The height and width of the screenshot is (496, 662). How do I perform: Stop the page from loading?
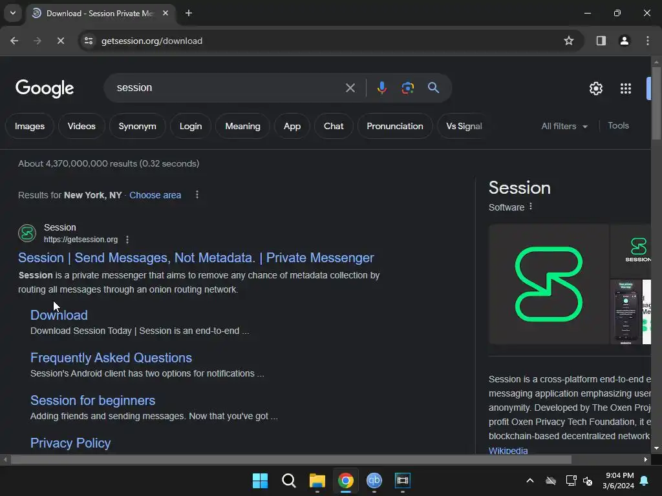coord(60,41)
